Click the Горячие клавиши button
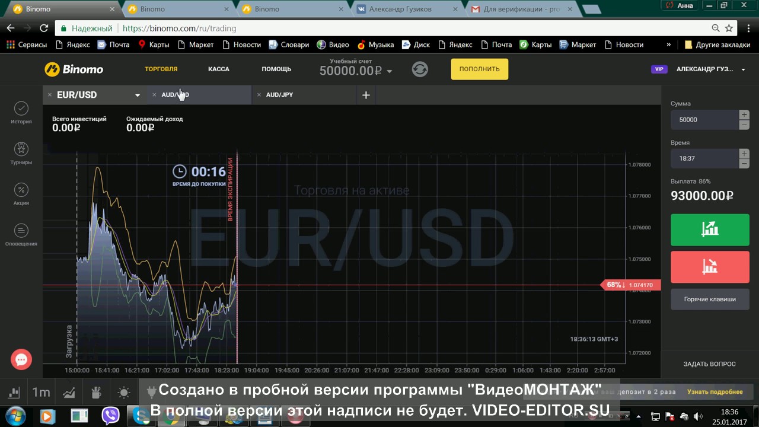 710,299
